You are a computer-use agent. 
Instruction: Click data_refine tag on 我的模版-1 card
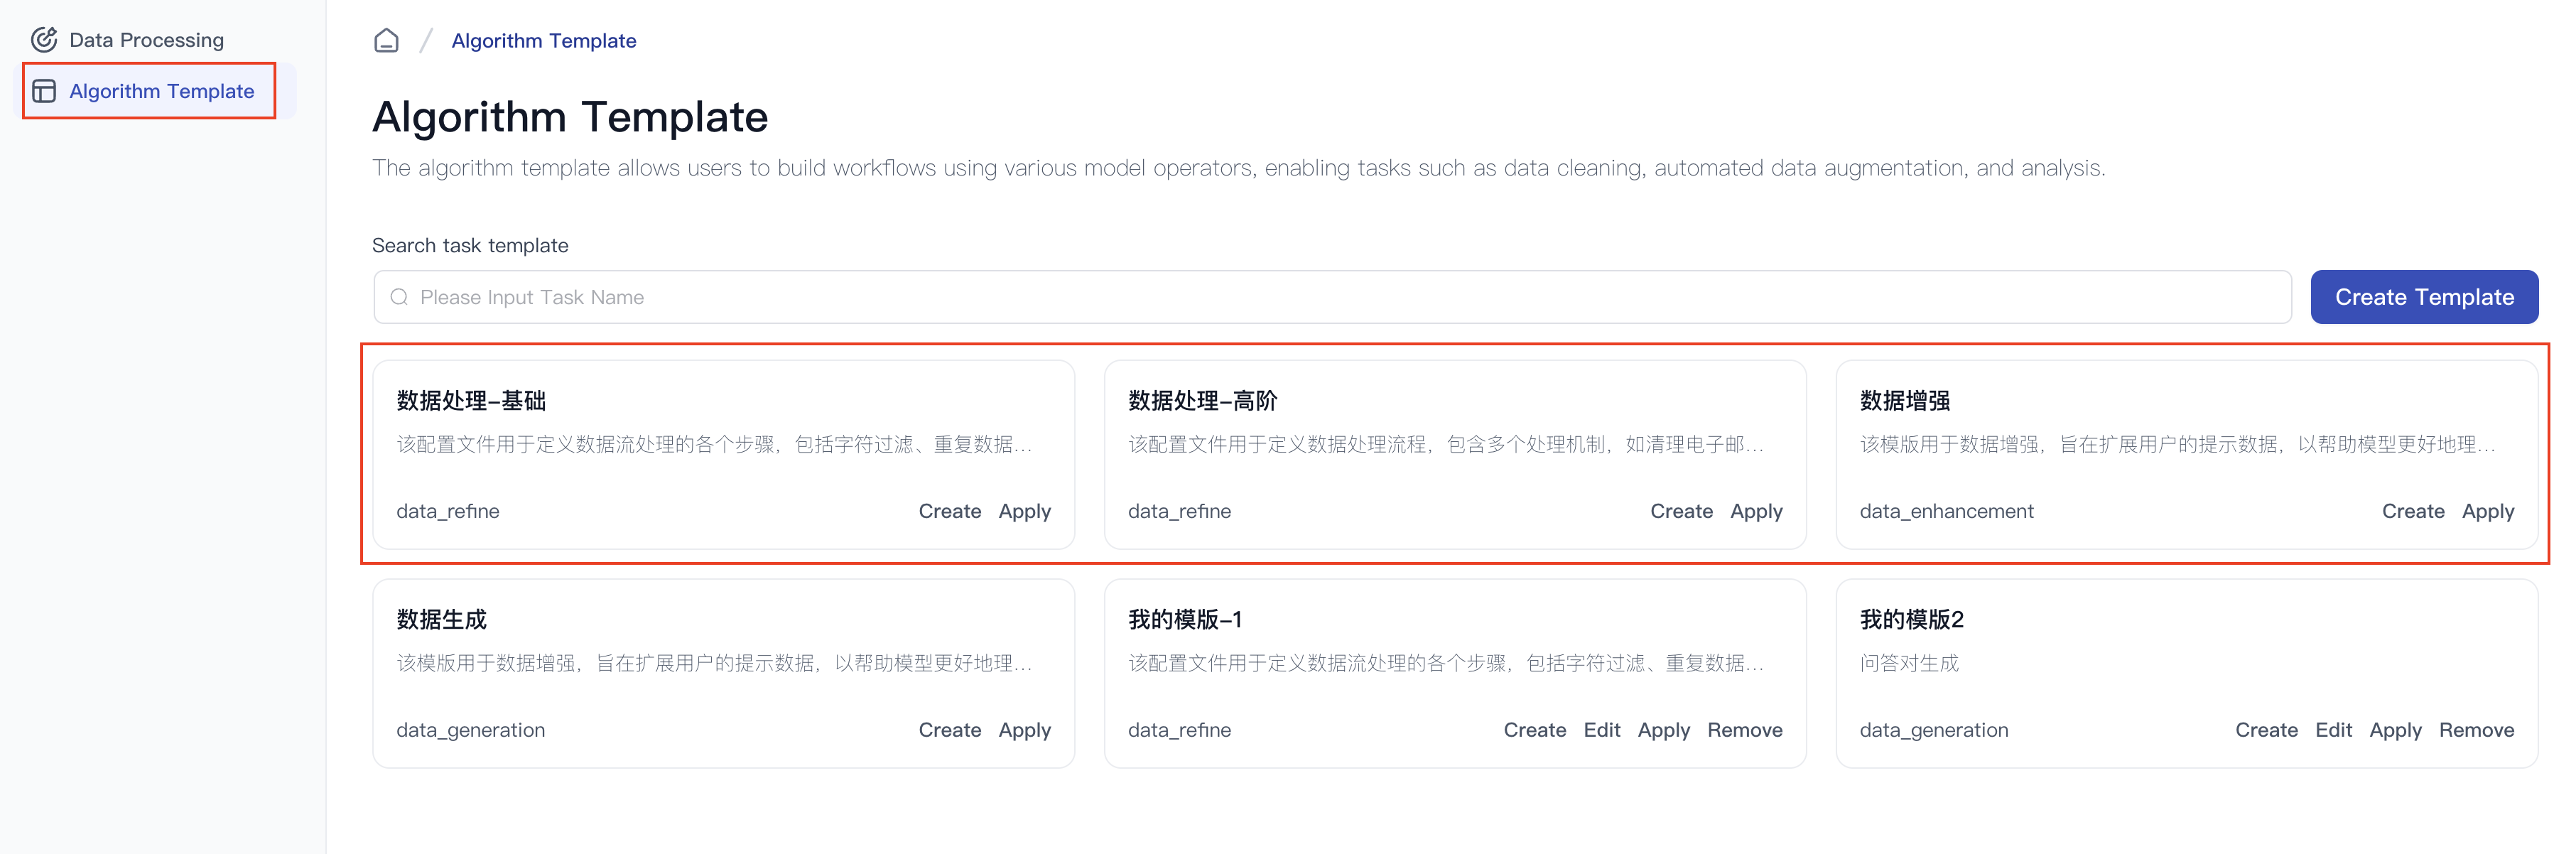click(x=1179, y=730)
